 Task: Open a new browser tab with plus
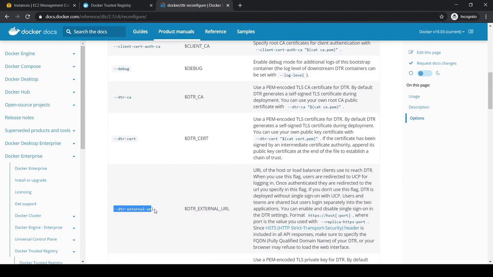coord(240,5)
